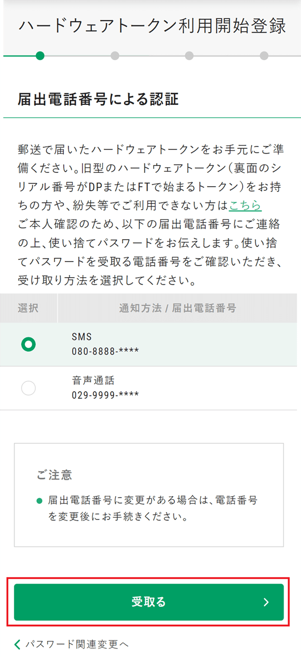Click the ハードウェアトークン利用開始登録 title

tap(152, 26)
